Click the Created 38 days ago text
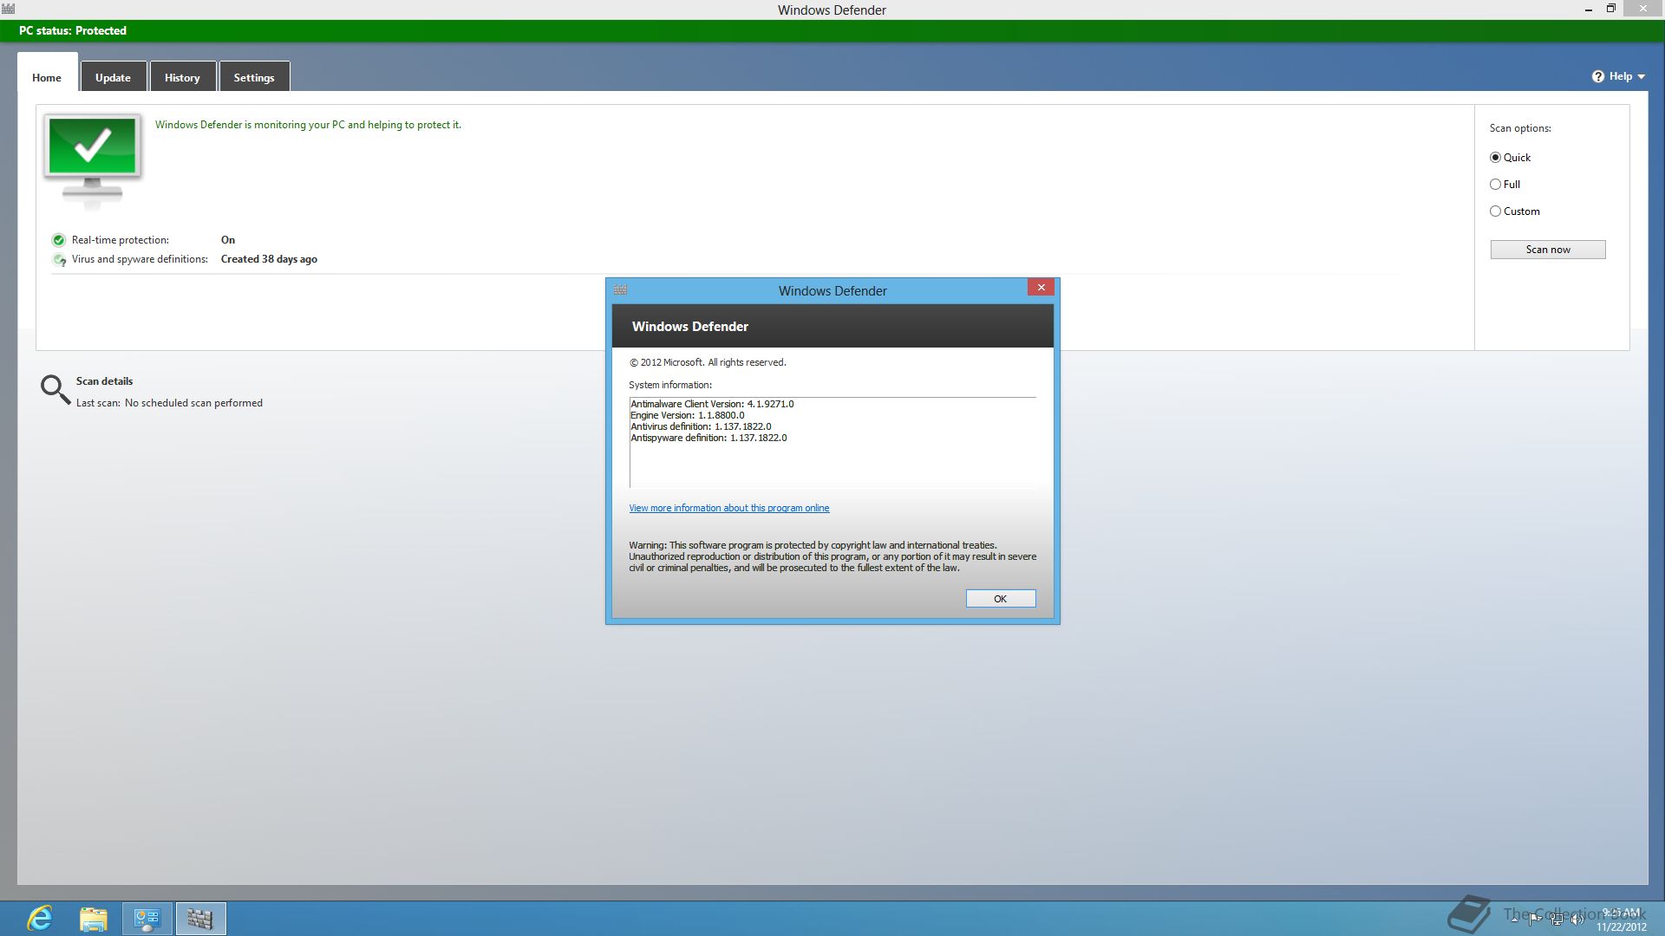 (x=269, y=259)
